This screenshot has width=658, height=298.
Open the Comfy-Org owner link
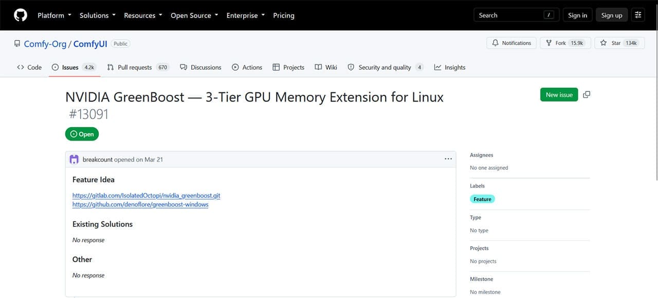pos(45,44)
